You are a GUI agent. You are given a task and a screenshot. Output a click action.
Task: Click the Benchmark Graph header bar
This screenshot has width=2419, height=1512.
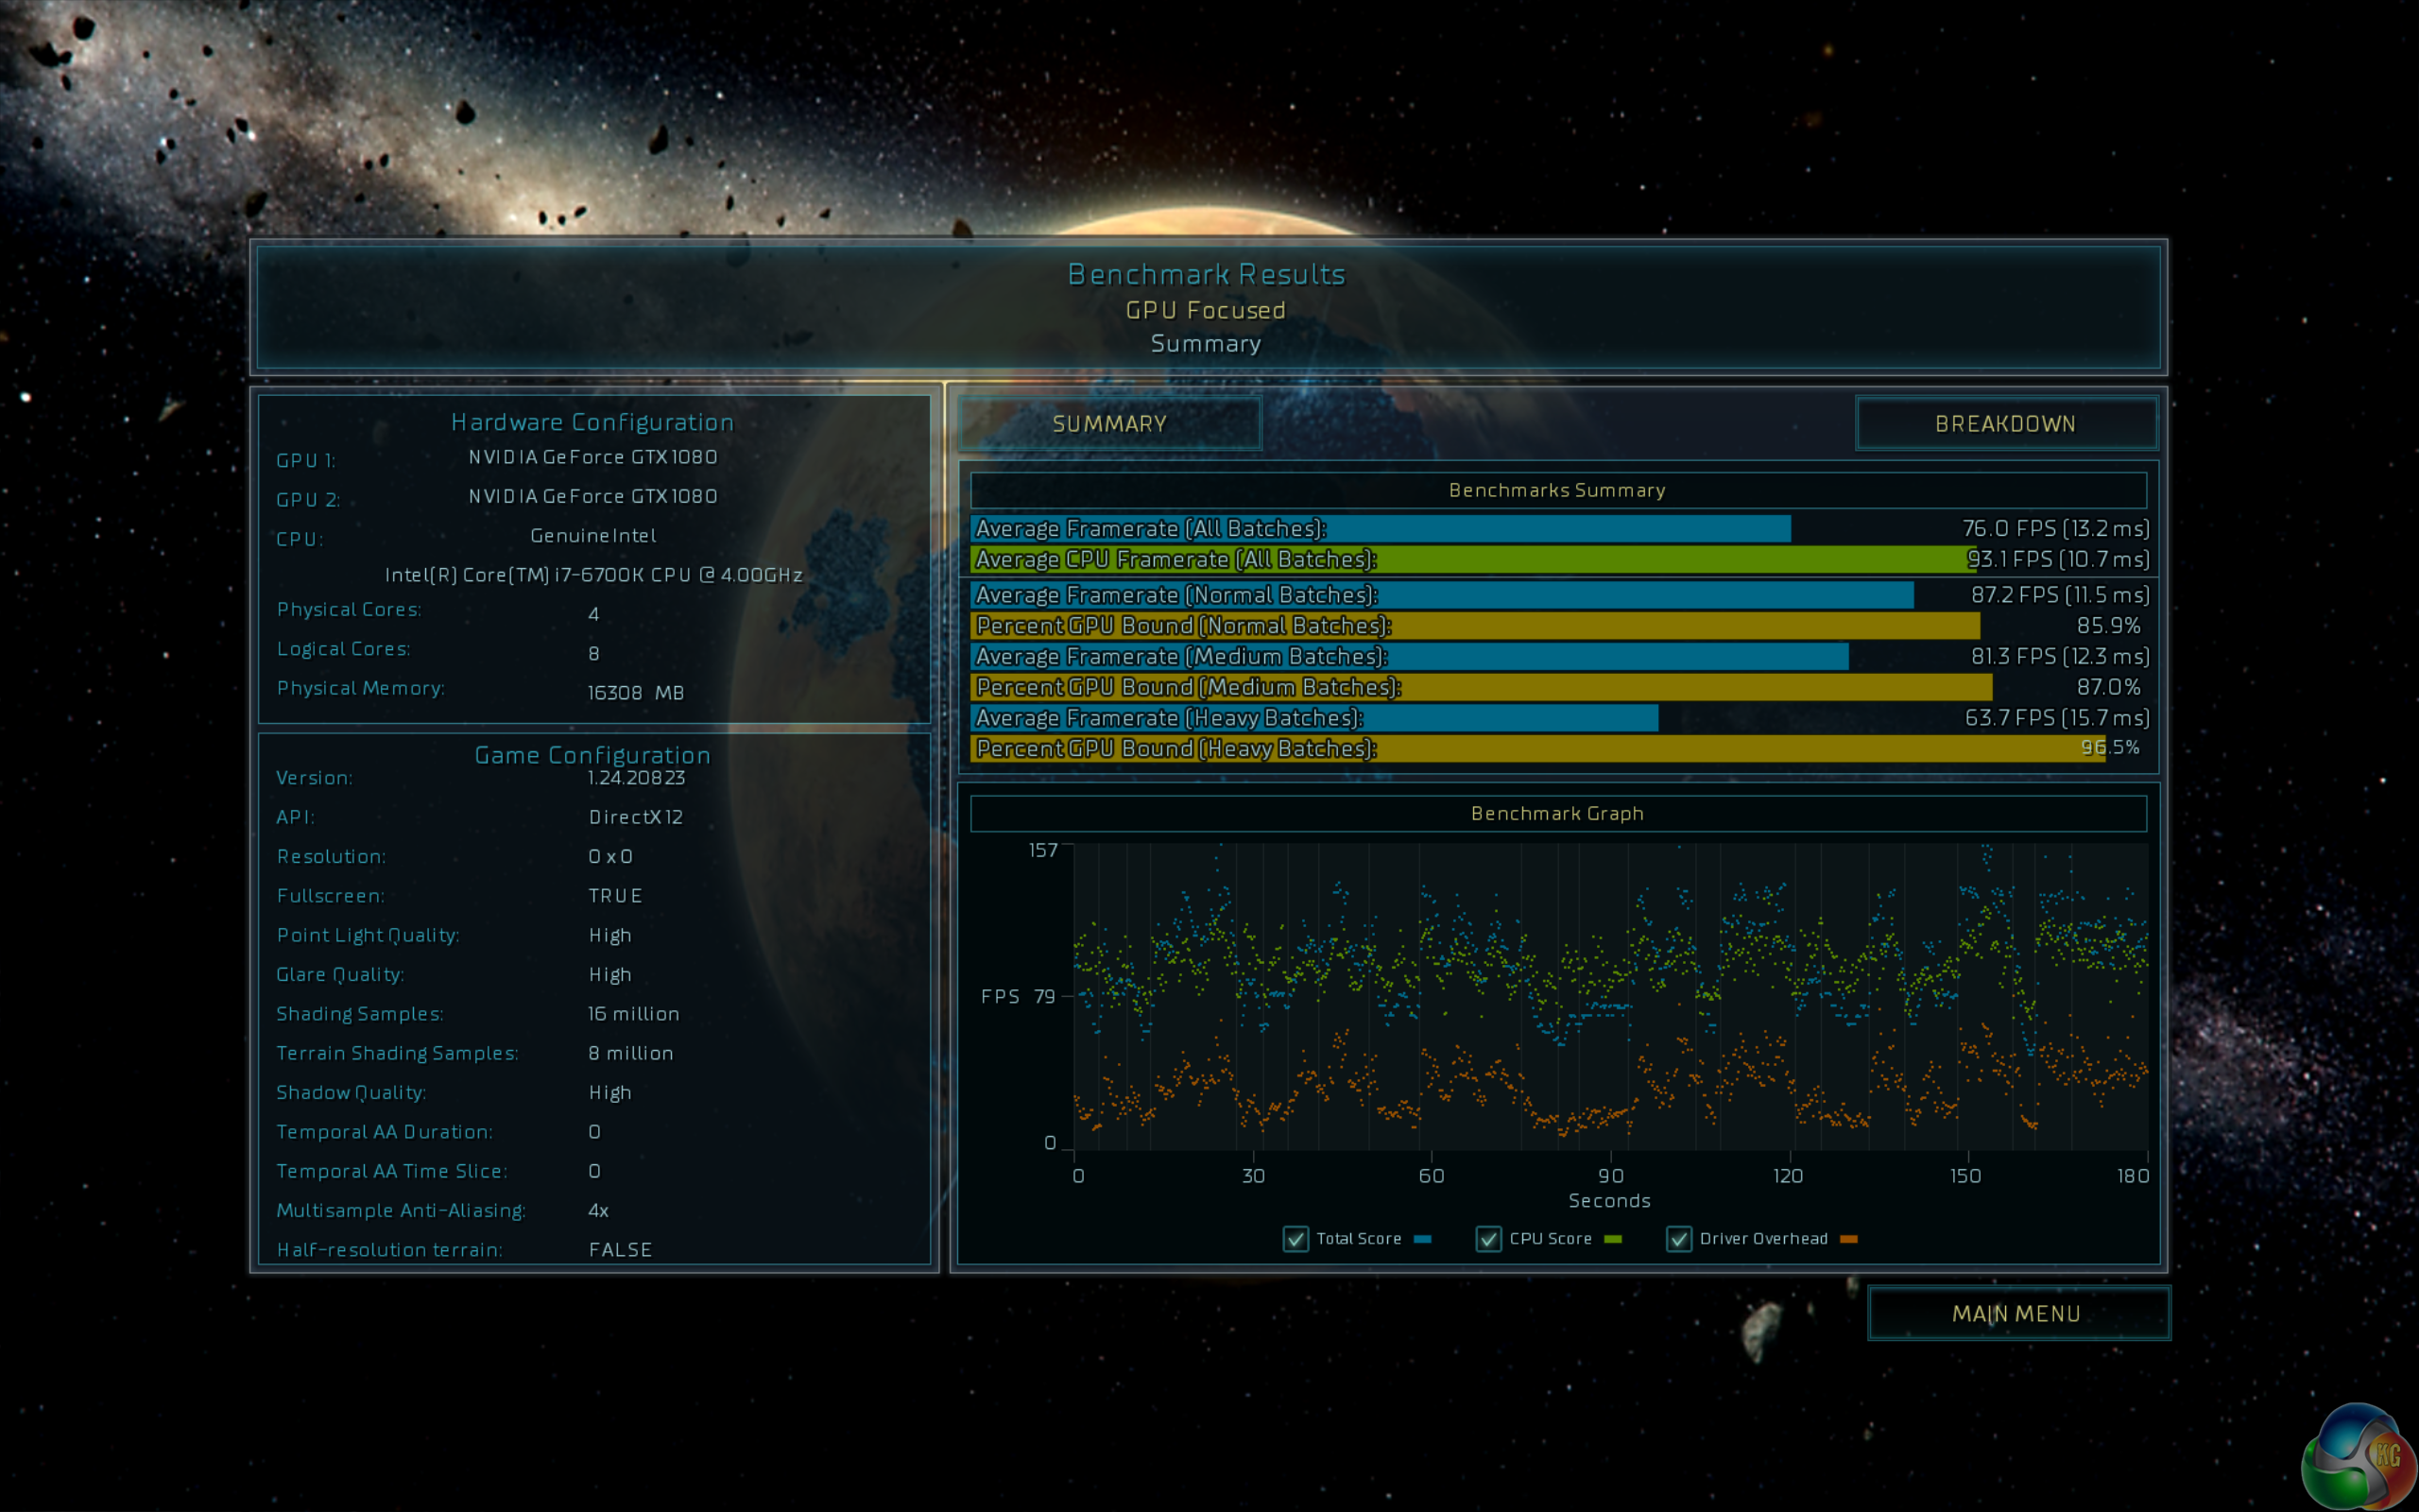(1557, 814)
